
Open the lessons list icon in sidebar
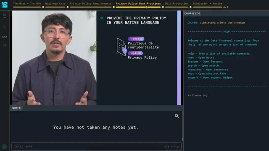5,16
